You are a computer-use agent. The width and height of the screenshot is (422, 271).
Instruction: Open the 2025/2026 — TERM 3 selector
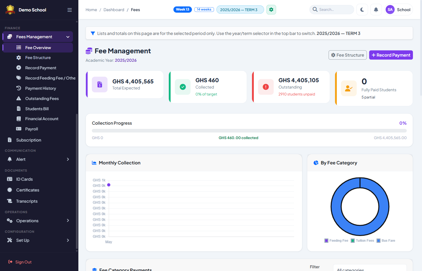coord(240,10)
